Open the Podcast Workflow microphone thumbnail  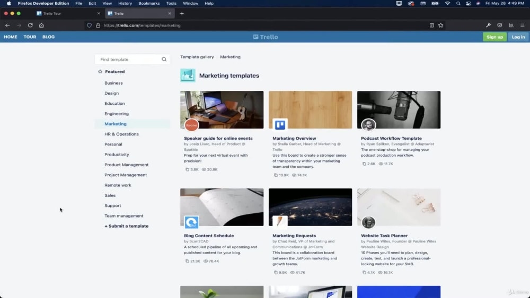tap(399, 110)
